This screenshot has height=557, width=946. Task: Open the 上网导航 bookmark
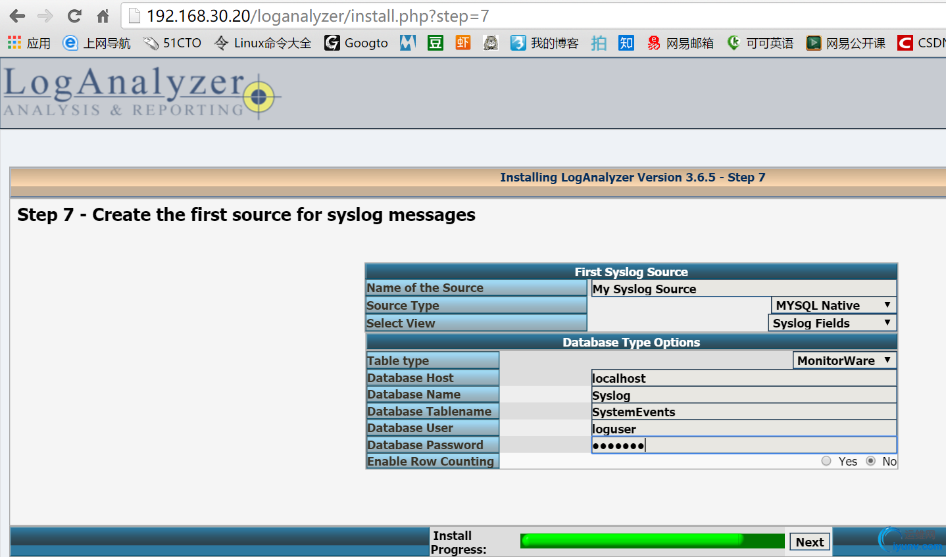tap(96, 43)
